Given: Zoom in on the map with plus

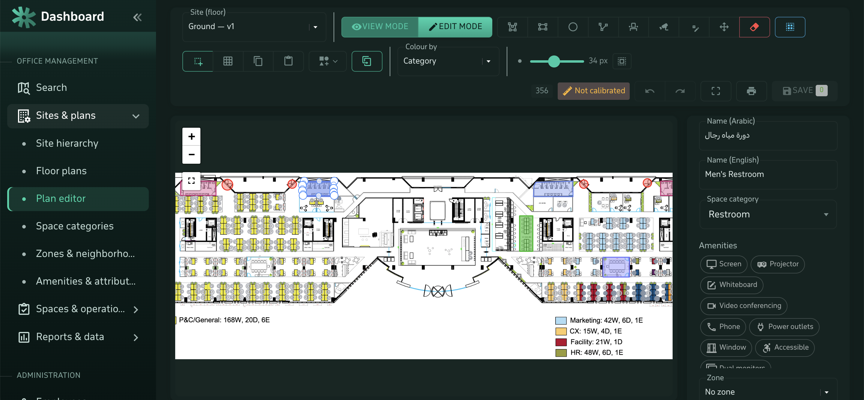Looking at the screenshot, I should coord(191,136).
